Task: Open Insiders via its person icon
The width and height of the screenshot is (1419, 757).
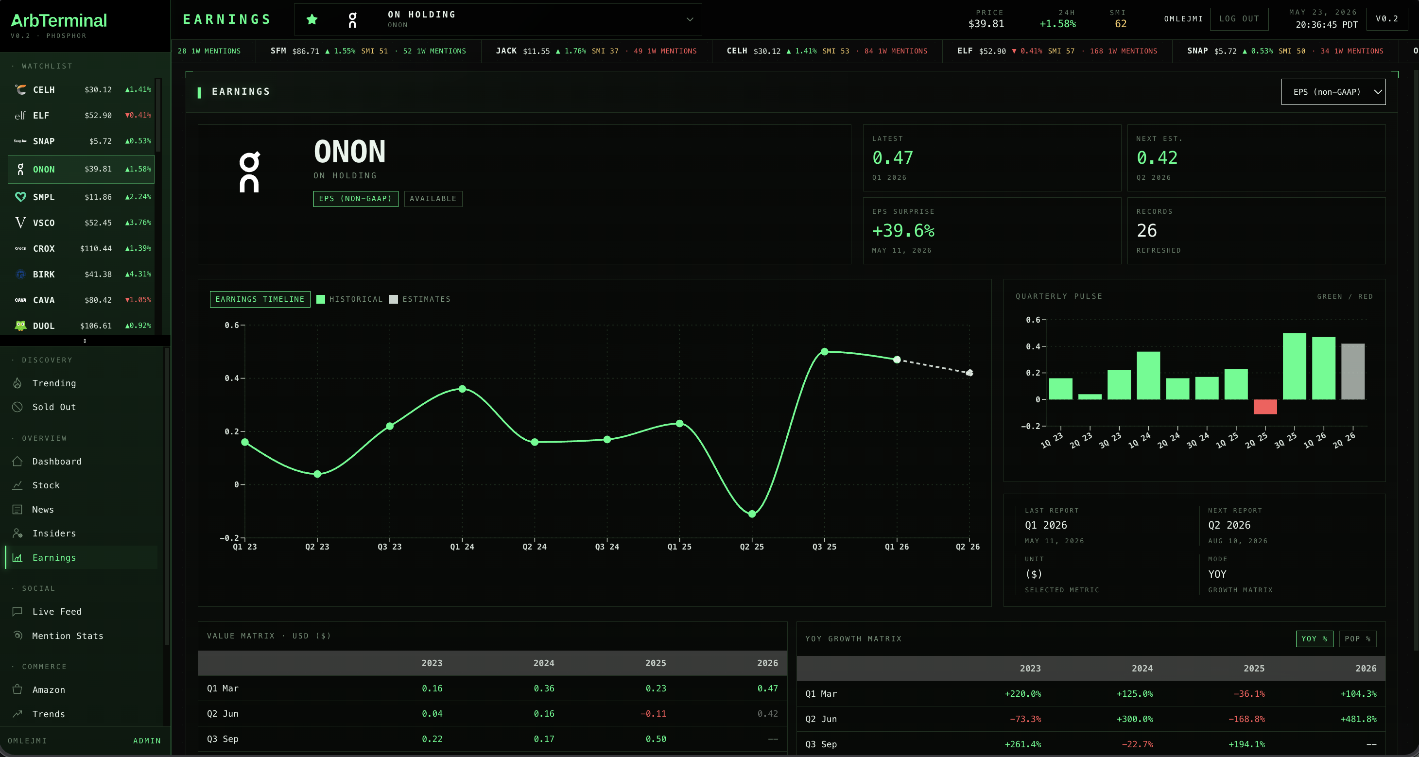Action: point(17,533)
